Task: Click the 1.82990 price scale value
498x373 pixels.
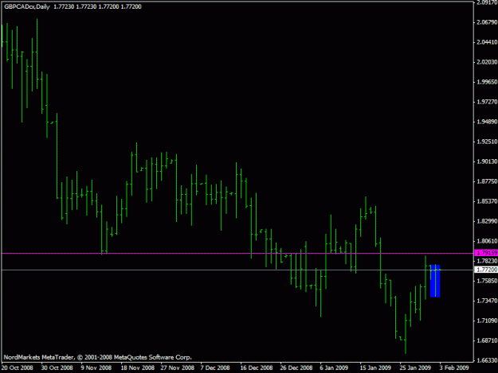Action: point(487,221)
